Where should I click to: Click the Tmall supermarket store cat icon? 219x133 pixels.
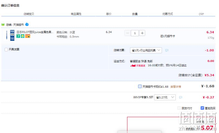[x=3, y=25]
